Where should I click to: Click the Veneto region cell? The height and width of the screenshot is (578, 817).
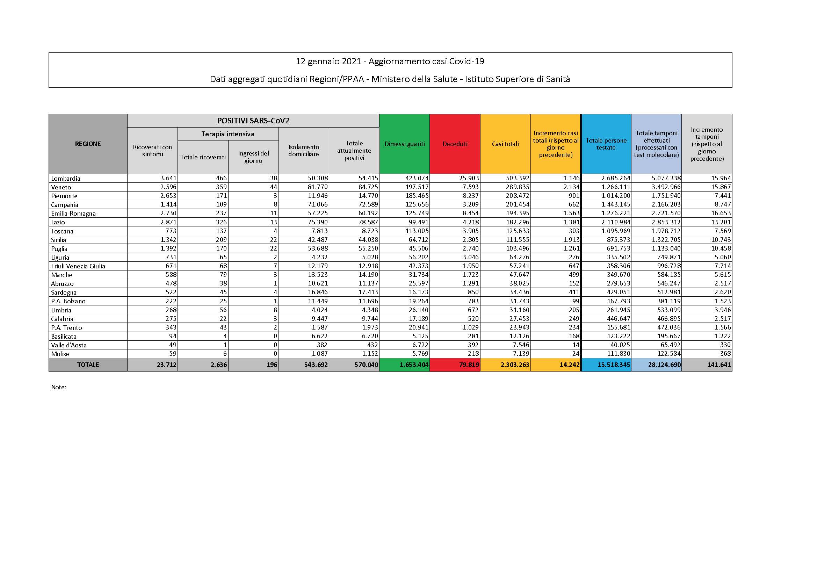click(61, 187)
